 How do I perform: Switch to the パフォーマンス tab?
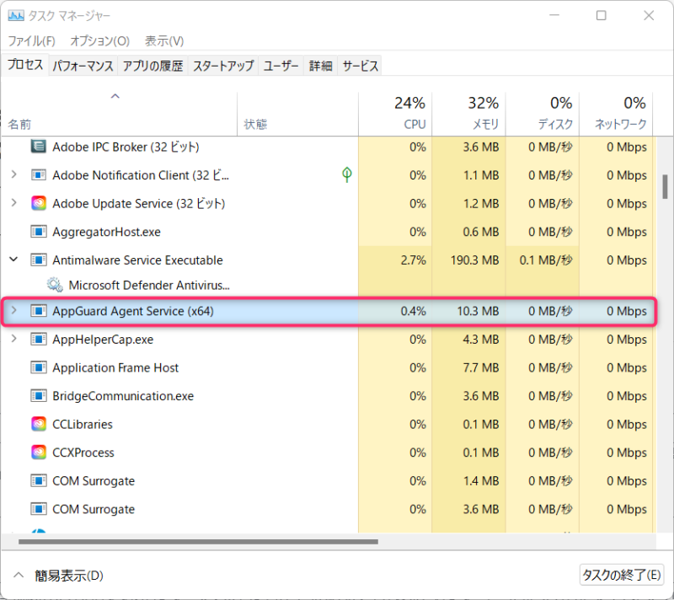(83, 66)
